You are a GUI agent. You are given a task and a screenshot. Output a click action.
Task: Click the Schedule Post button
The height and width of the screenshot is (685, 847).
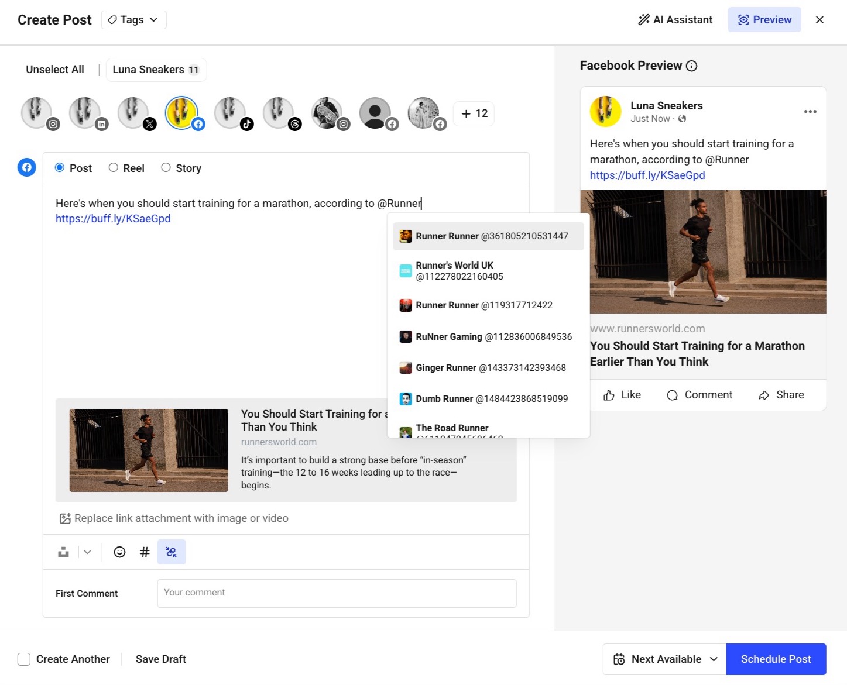pyautogui.click(x=776, y=659)
